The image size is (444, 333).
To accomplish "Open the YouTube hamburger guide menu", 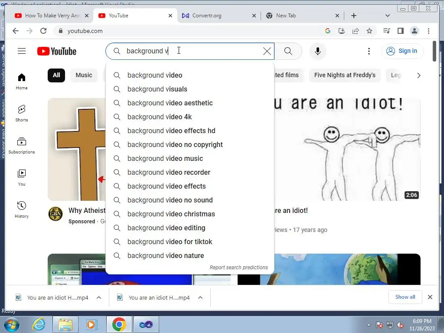I will click(x=22, y=51).
